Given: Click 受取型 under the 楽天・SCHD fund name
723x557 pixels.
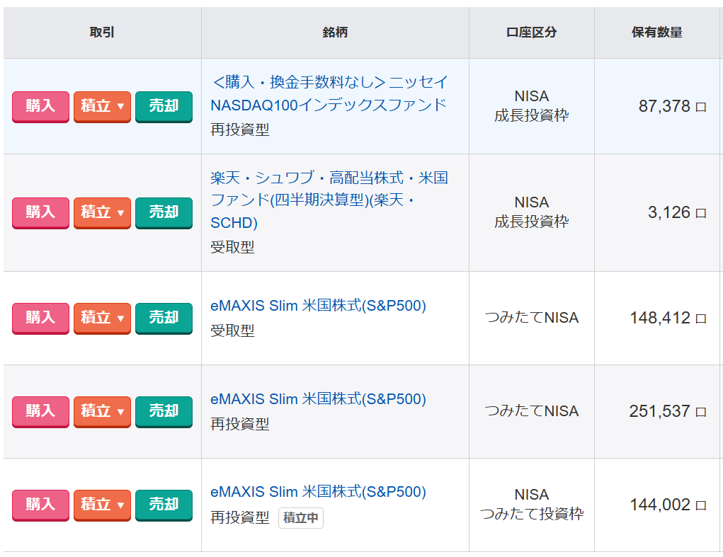Looking at the screenshot, I should tap(232, 248).
